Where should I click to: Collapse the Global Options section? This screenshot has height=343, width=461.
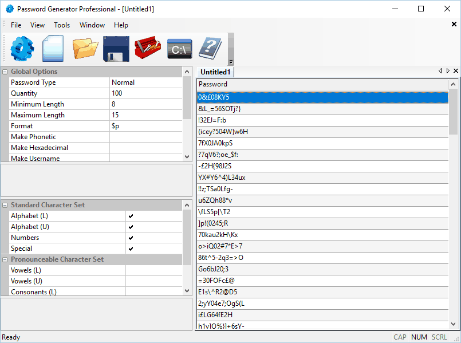[x=5, y=72]
